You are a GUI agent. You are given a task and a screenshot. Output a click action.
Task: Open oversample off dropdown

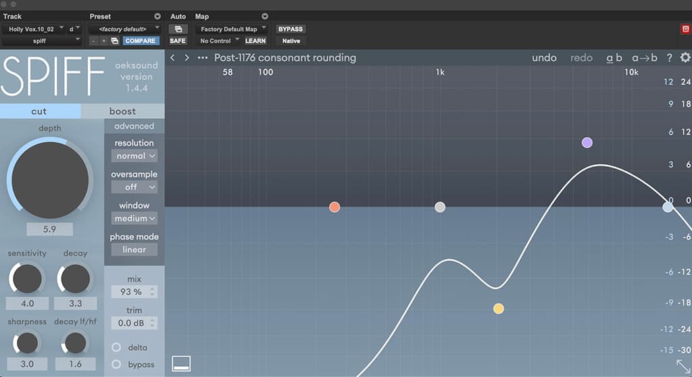[134, 187]
